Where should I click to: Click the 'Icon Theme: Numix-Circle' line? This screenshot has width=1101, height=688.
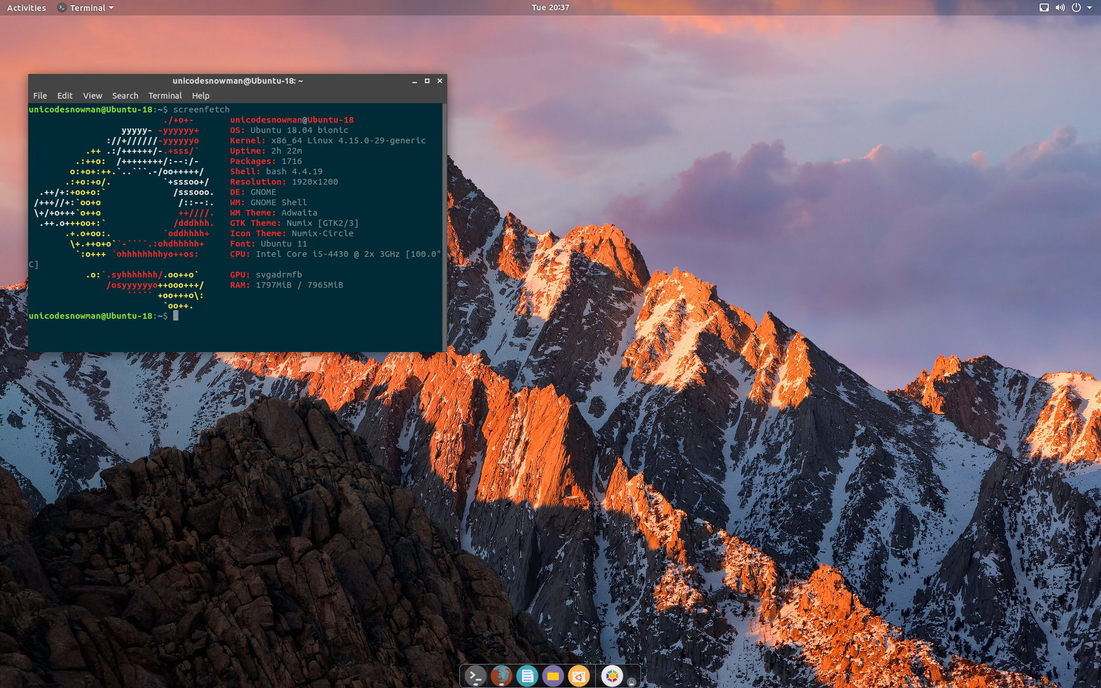point(292,233)
